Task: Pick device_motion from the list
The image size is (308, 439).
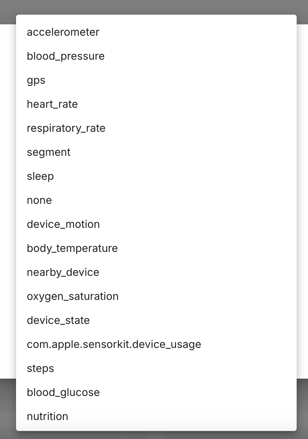Action: point(63,224)
